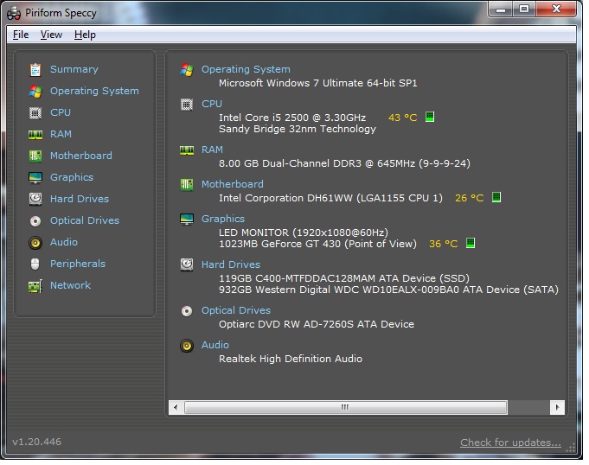Click the Motherboard icon in the sidebar

(35, 156)
